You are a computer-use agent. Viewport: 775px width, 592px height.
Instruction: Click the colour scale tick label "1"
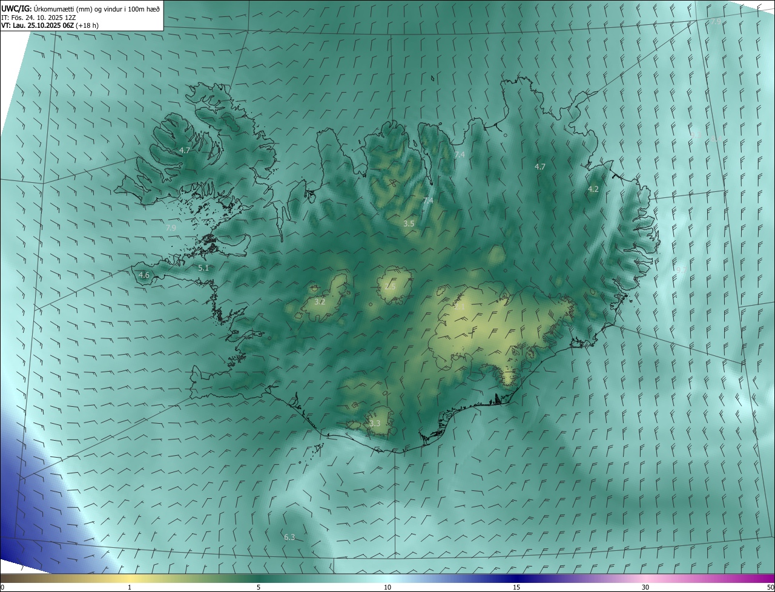click(130, 587)
